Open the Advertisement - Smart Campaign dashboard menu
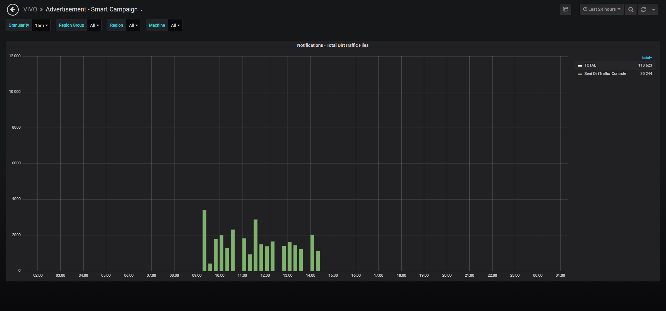This screenshot has height=311, width=666. [94, 9]
